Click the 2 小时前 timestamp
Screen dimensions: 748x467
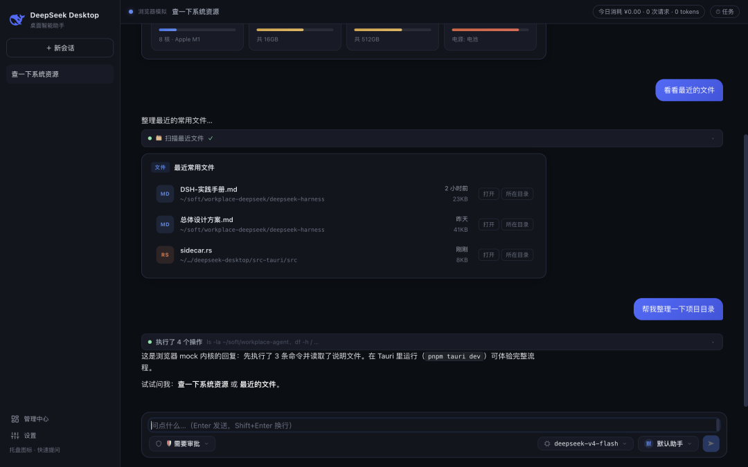(456, 189)
